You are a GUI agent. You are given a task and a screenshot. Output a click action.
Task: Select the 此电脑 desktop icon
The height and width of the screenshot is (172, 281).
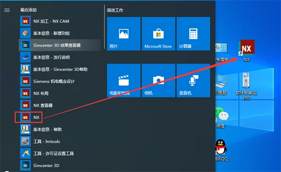click(222, 84)
